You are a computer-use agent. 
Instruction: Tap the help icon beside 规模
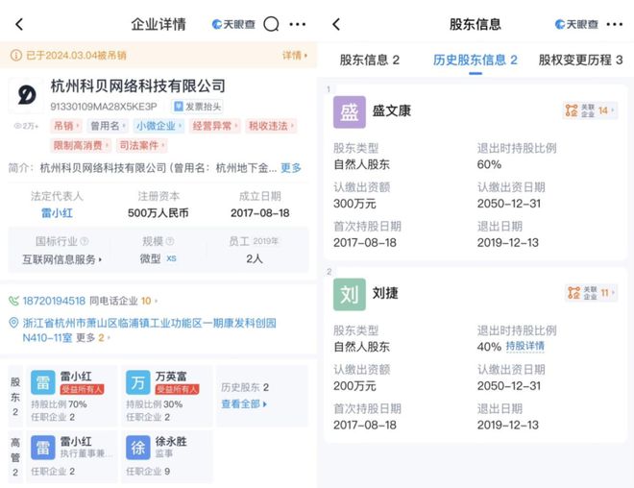tap(170, 241)
